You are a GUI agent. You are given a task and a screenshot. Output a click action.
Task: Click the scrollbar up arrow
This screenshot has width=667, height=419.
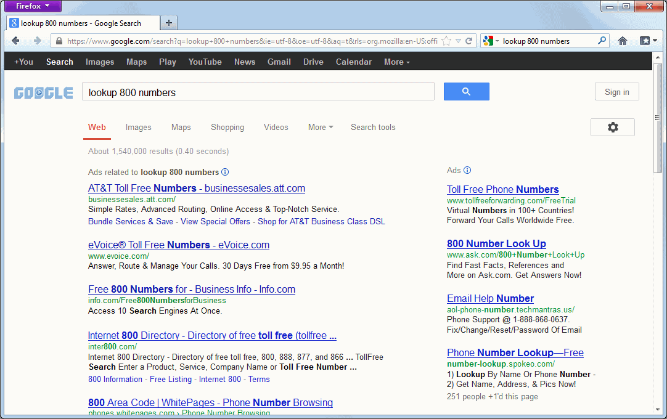(658, 57)
